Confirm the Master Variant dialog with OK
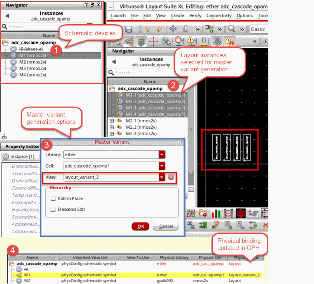314x284 pixels. [140, 226]
